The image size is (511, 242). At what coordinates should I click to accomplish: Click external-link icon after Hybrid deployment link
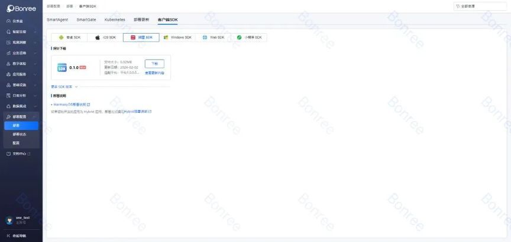[x=150, y=111]
